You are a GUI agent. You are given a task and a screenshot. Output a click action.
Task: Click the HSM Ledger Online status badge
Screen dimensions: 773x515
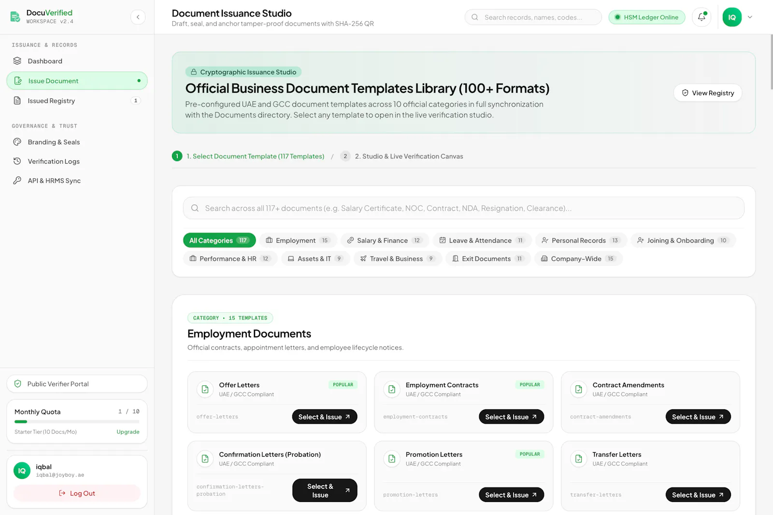647,17
